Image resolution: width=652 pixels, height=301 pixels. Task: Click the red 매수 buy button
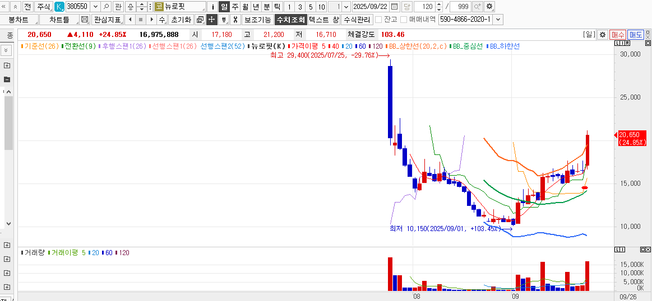[618, 35]
